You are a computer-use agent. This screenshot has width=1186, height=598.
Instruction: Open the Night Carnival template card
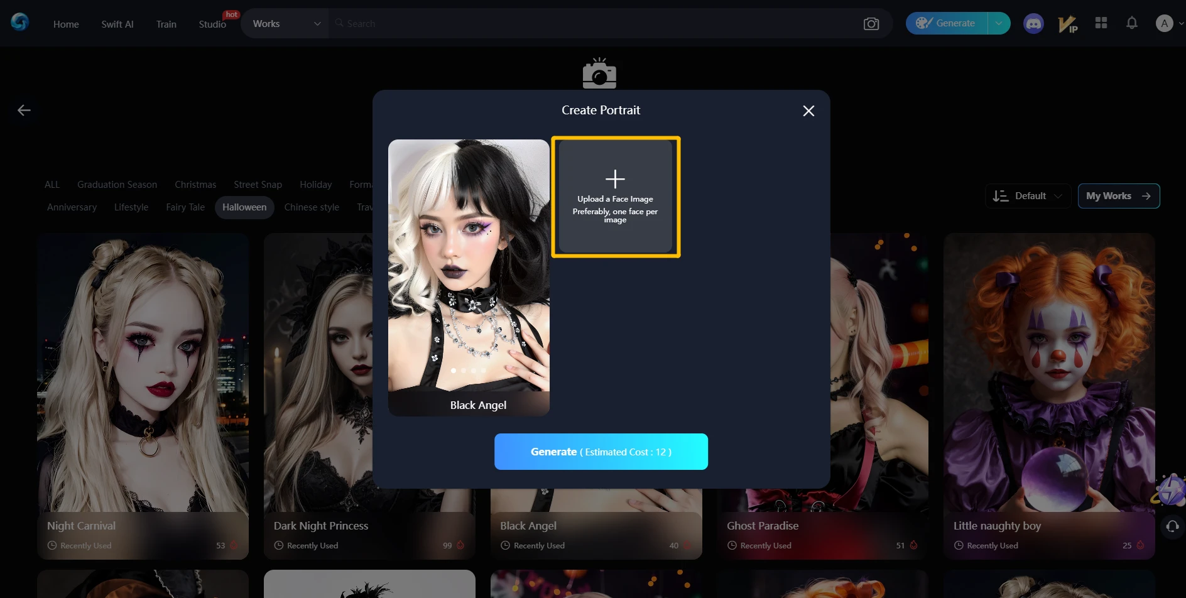[x=143, y=396]
